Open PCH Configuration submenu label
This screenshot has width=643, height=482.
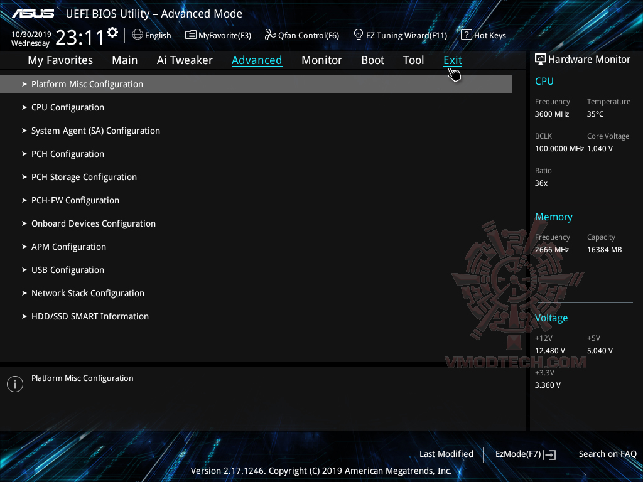coord(68,154)
